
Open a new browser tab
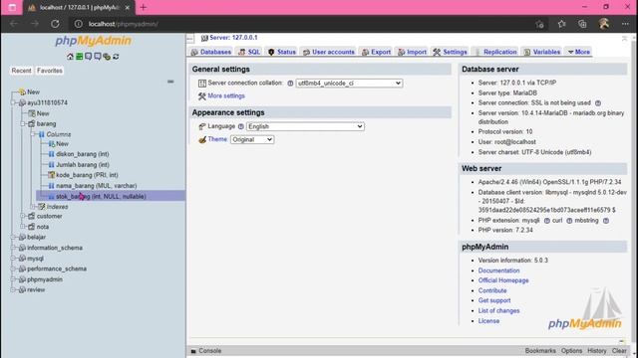coord(144,7)
